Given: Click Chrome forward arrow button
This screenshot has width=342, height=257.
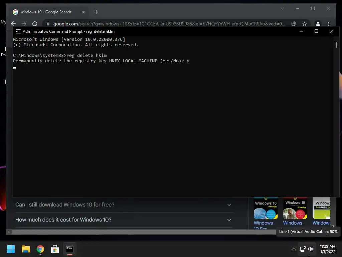Looking at the screenshot, I should point(24,24).
